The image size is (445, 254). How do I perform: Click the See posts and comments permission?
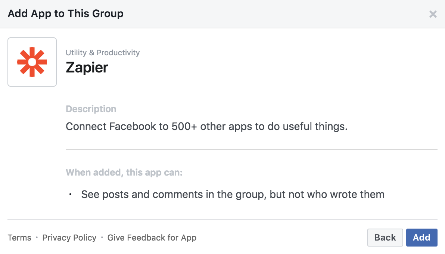(x=233, y=195)
